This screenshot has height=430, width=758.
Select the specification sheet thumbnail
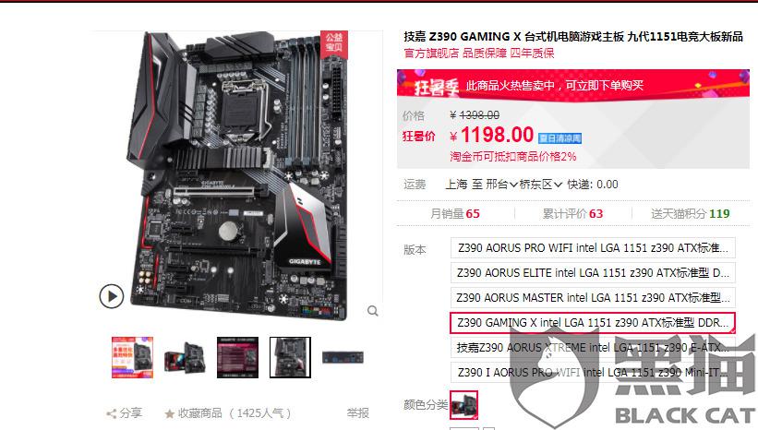[x=238, y=357]
